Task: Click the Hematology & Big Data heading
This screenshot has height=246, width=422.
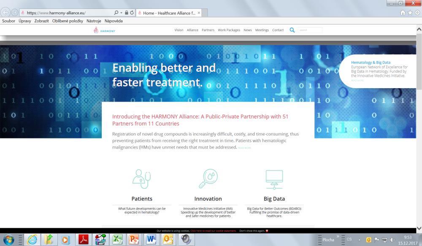Action: coord(371,62)
